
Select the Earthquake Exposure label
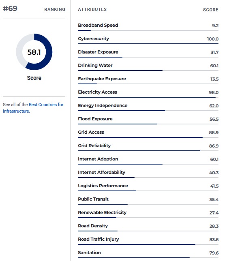point(102,79)
